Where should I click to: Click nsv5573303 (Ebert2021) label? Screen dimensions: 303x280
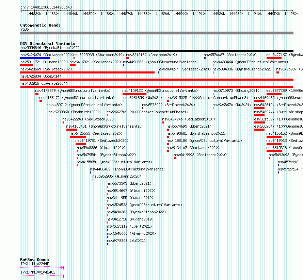[x=129, y=183]
